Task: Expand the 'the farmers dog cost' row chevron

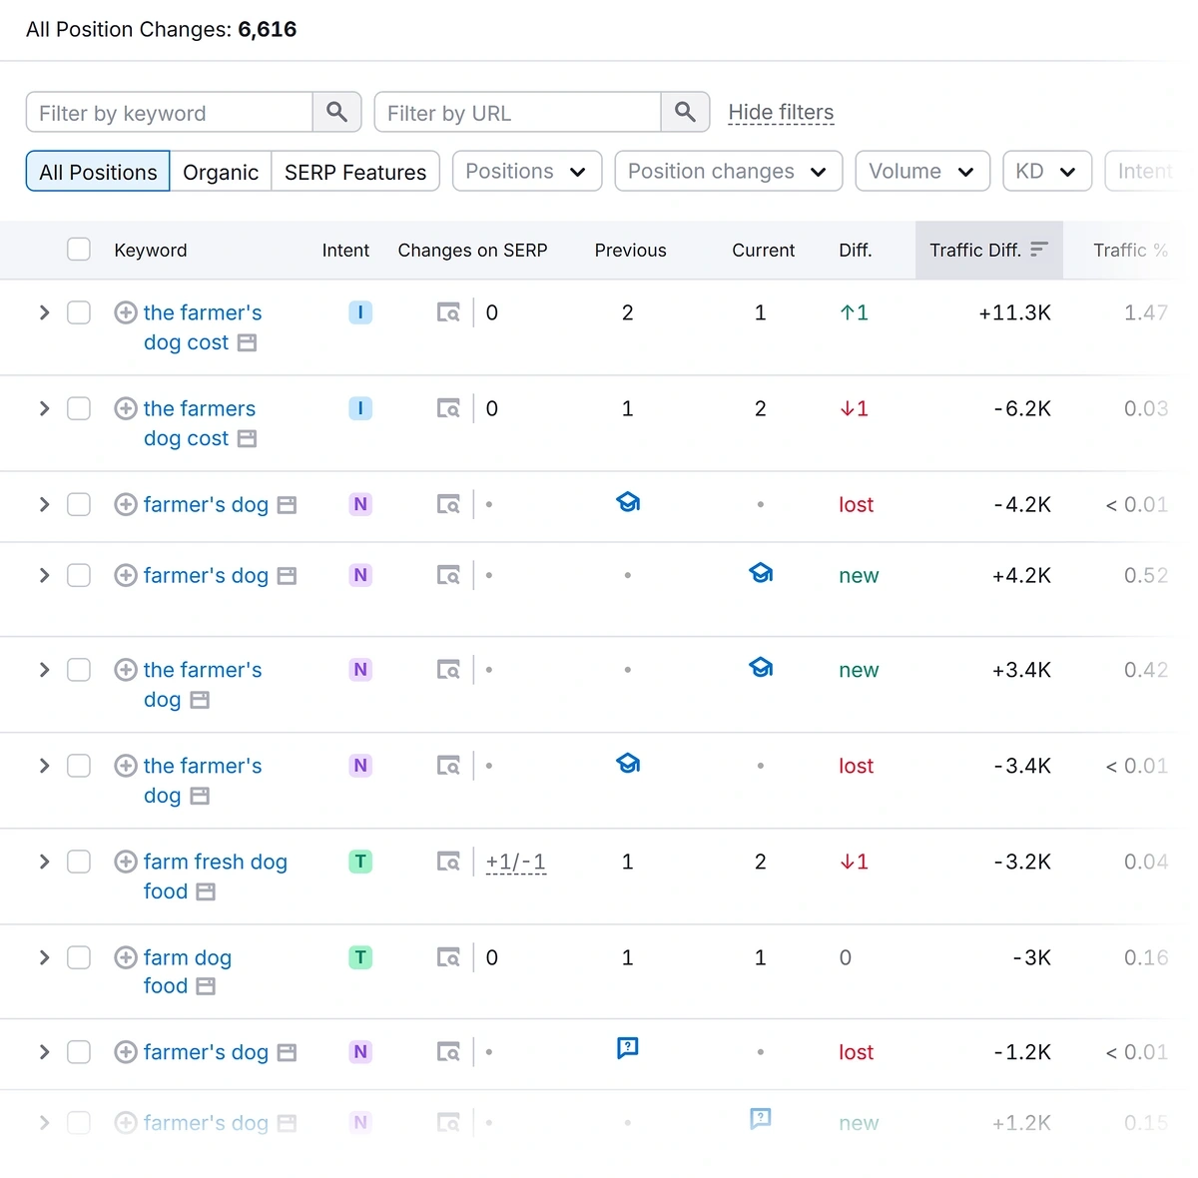Action: (44, 408)
